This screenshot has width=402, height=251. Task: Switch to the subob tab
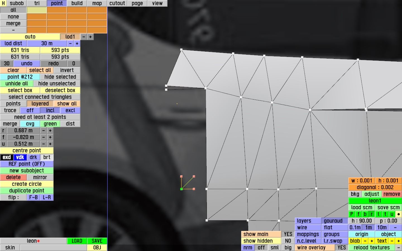tap(17, 3)
